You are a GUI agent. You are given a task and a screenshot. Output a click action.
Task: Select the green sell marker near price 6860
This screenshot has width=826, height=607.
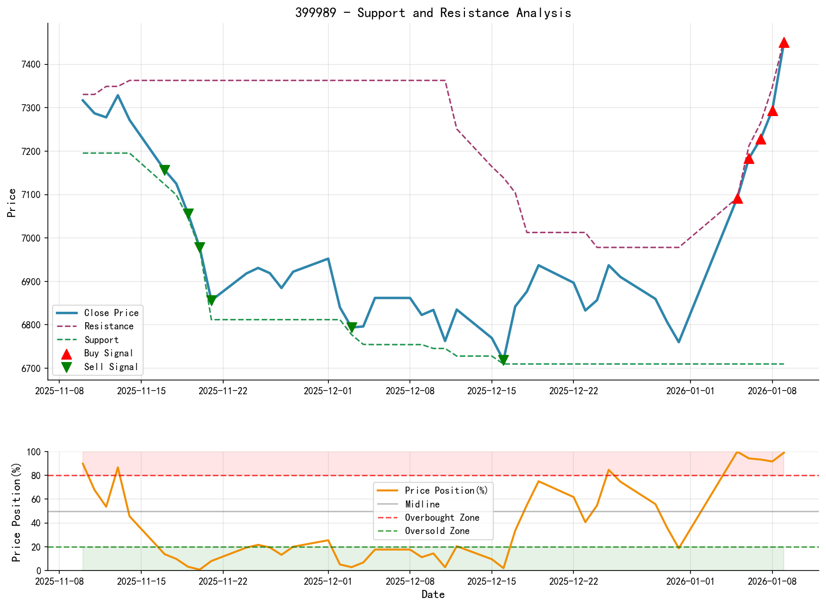[x=211, y=299]
